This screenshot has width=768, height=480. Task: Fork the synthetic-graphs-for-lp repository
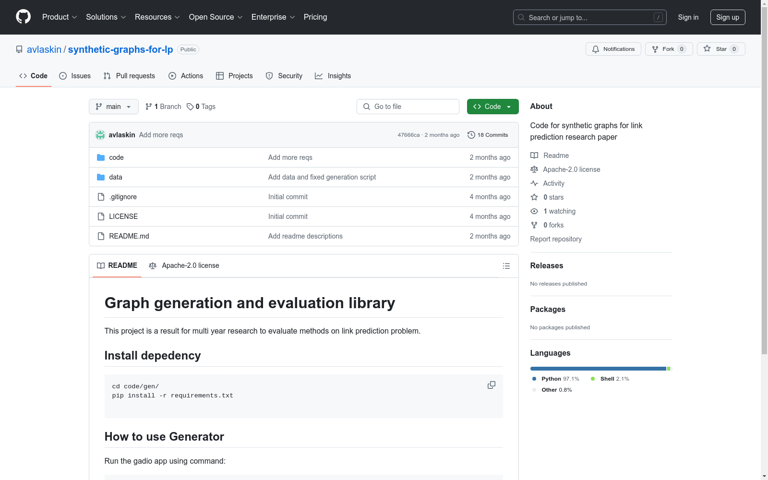click(x=669, y=49)
